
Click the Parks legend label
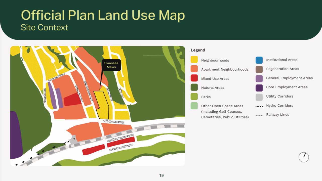(x=206, y=97)
